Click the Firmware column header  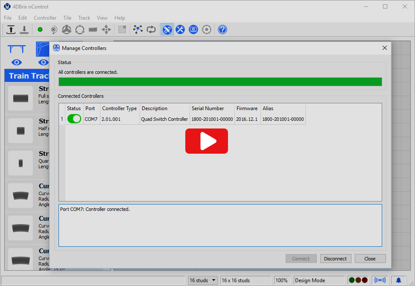(247, 108)
